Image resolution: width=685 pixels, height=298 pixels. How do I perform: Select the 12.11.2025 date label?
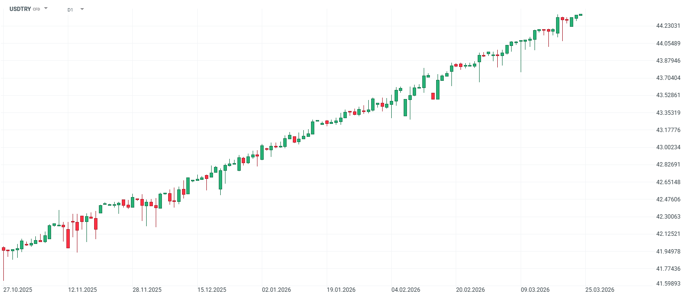(x=82, y=290)
